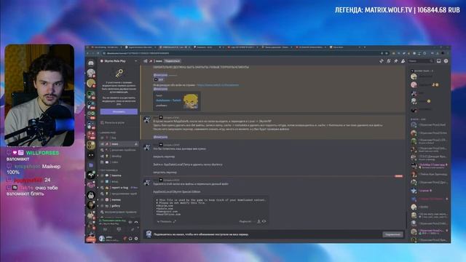The image size is (466, 262).
Task: Click user avatar in bottom user panel
Action: pos(102,238)
